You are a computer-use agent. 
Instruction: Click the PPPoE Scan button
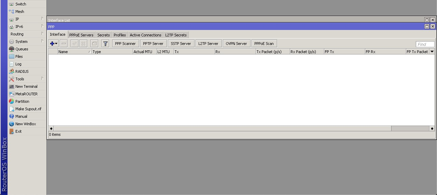(264, 44)
